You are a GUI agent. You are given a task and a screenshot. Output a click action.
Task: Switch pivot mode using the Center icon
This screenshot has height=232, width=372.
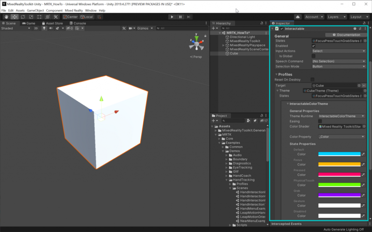tap(70, 17)
